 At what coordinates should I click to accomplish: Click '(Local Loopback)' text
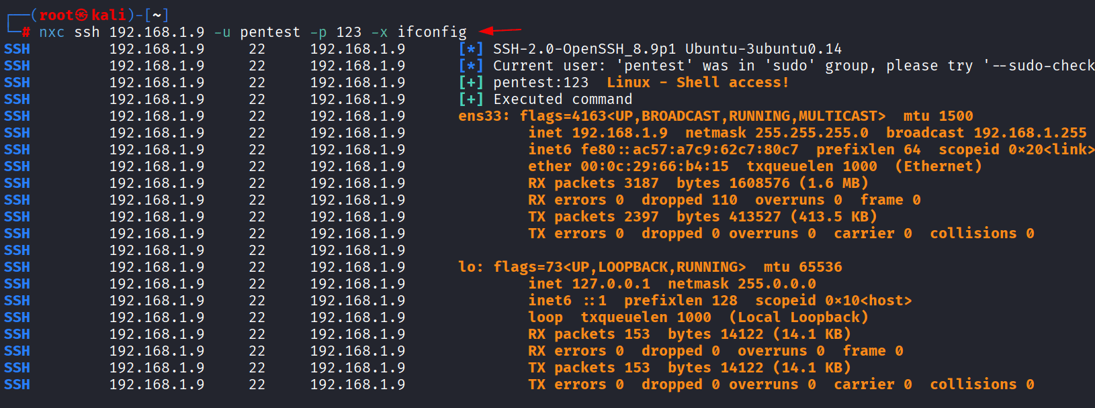pyautogui.click(x=799, y=317)
